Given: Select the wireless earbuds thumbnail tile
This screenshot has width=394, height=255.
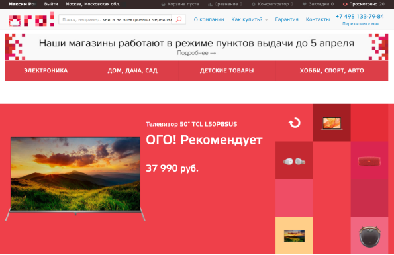Looking at the screenshot, I should click(x=294, y=160).
